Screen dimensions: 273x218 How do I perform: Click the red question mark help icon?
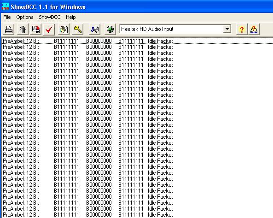click(242, 29)
